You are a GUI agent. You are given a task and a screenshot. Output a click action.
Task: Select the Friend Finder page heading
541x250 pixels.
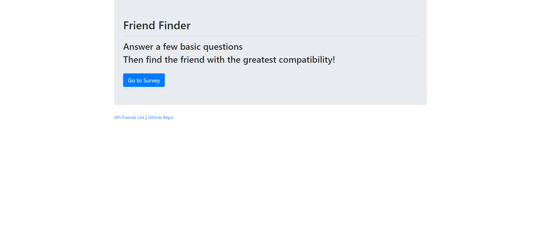tap(157, 26)
